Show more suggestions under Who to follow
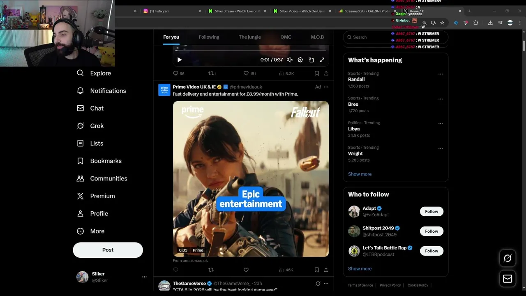The width and height of the screenshot is (526, 296). [x=360, y=269]
